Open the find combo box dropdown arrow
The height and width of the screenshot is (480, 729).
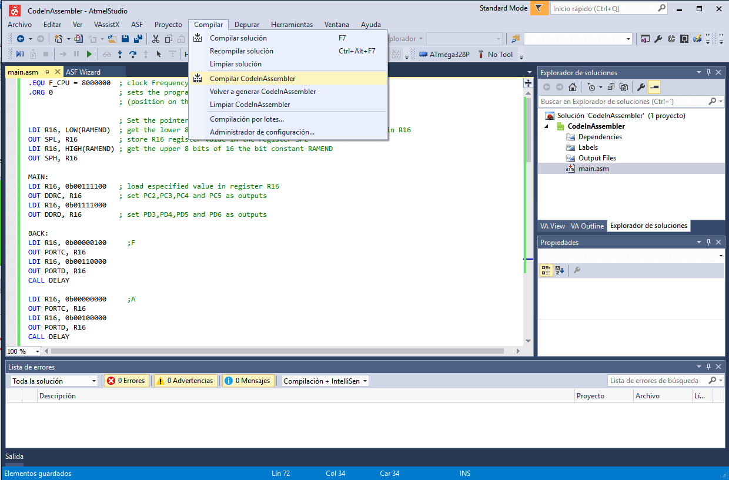628,39
